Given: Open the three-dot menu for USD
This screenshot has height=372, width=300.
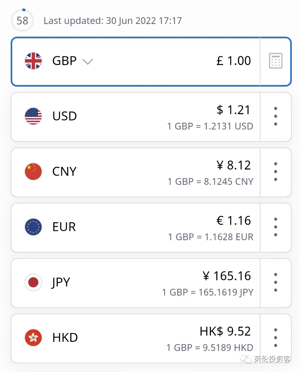Looking at the screenshot, I should [276, 116].
